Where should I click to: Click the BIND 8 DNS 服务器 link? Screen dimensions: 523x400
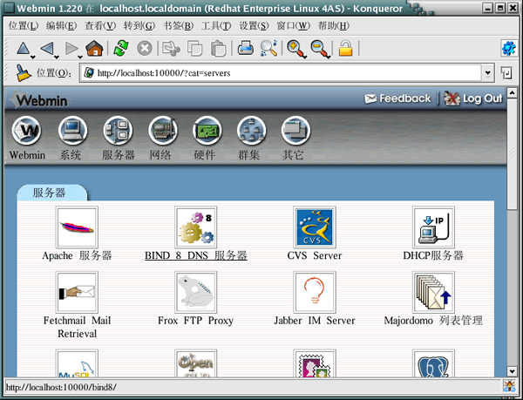(196, 255)
